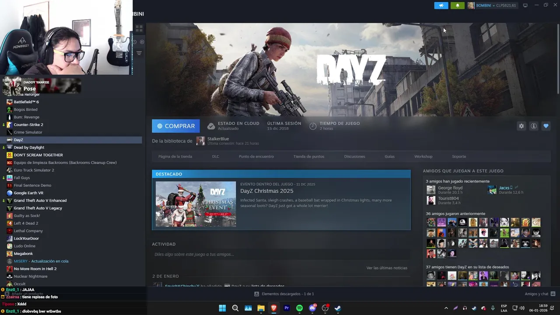
Task: Switch to Big Picture mode monitor icon
Action: [525, 5]
